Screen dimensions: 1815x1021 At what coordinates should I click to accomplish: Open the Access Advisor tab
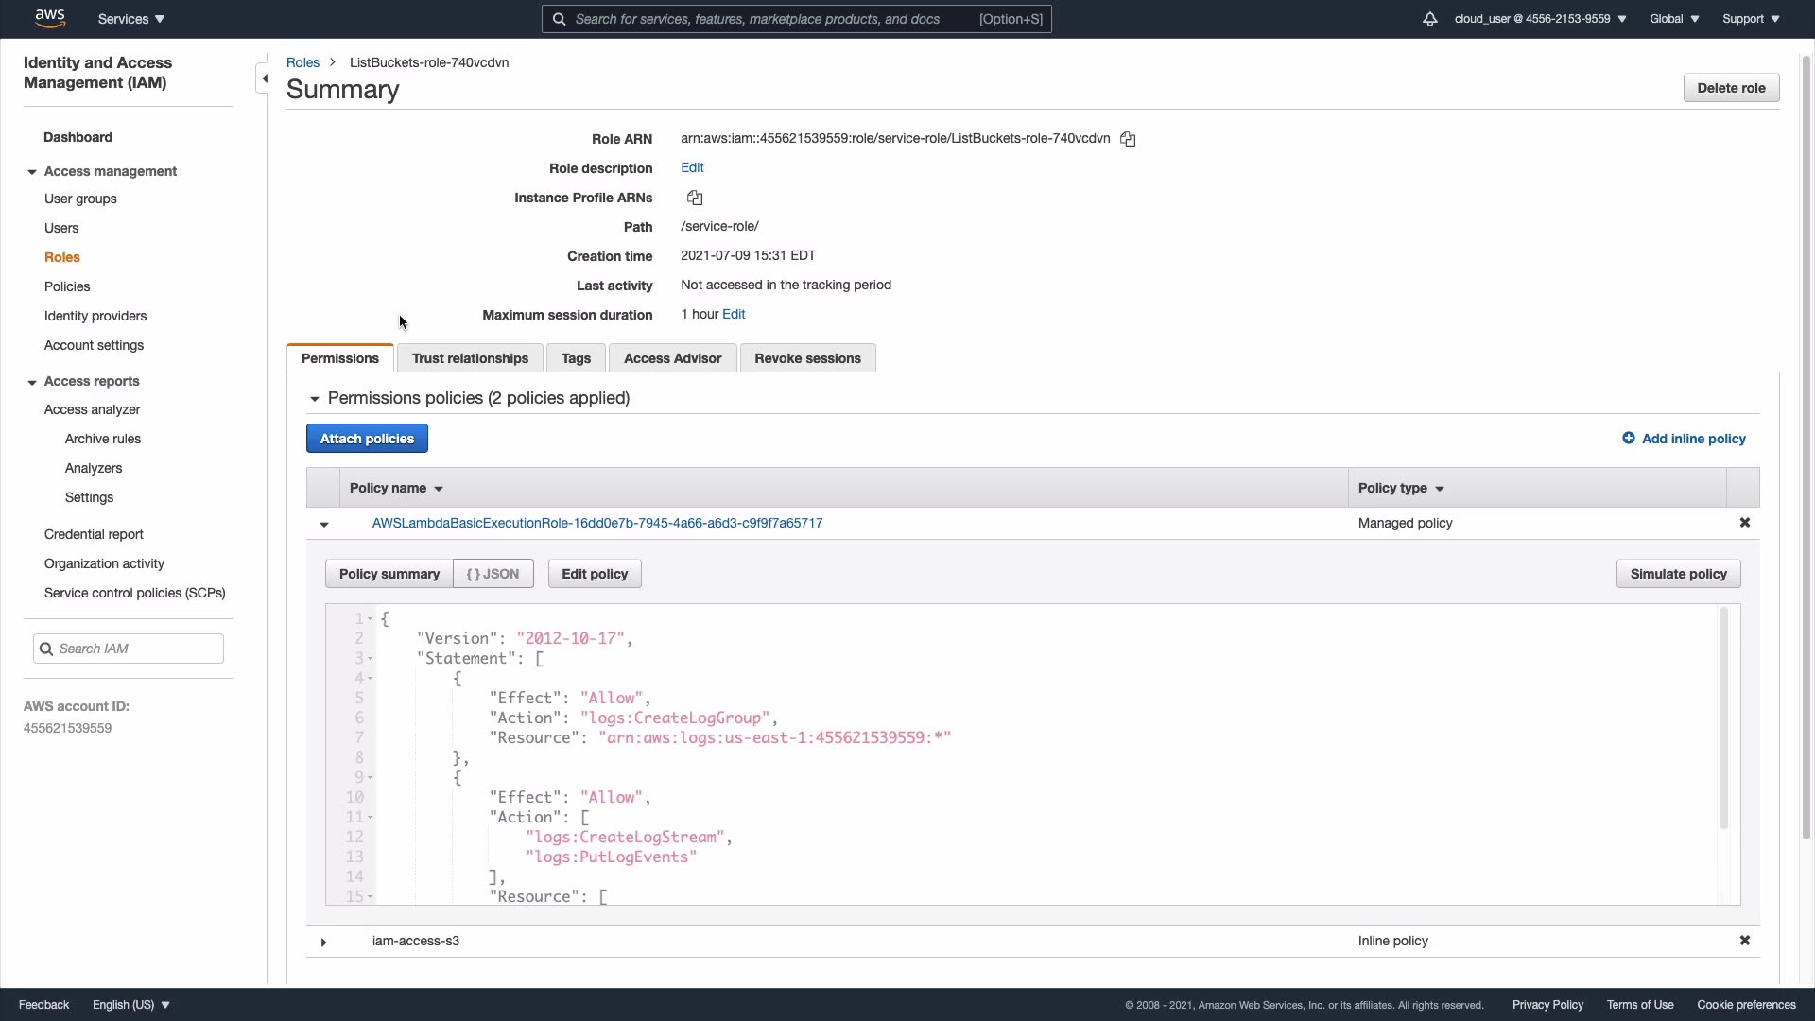click(x=672, y=358)
